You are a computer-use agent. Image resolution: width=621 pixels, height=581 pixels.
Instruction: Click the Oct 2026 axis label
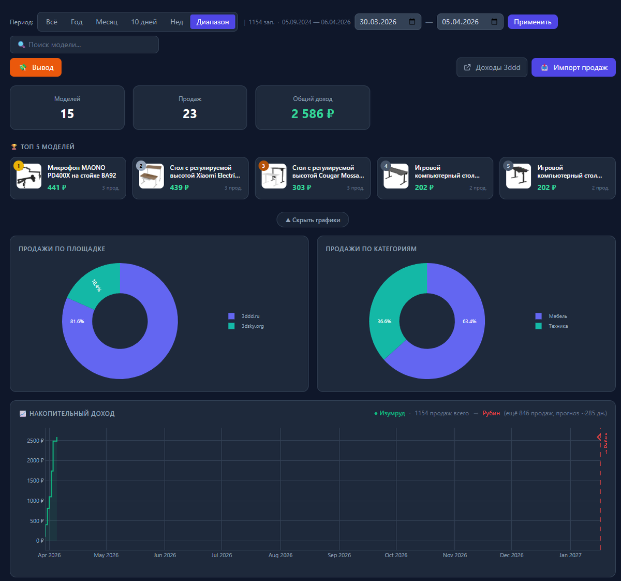pyautogui.click(x=396, y=555)
